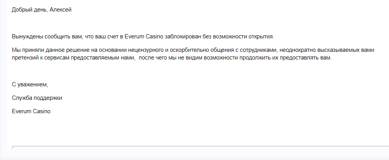Click the phrase 'сервисам предоставляемым нами'
Image resolution: width=389 pixels, height=160 pixels.
(88, 58)
